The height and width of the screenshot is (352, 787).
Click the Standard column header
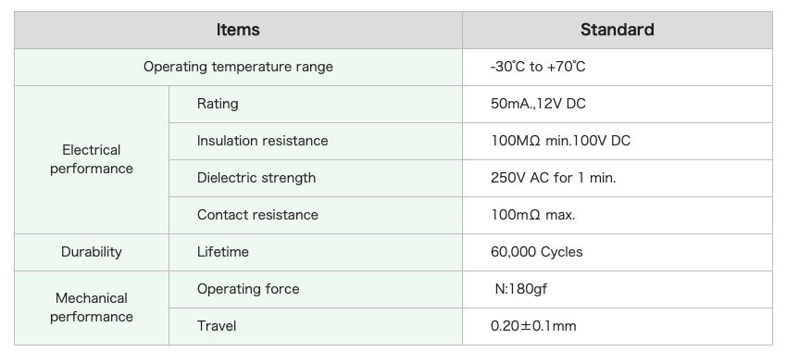[x=618, y=31]
